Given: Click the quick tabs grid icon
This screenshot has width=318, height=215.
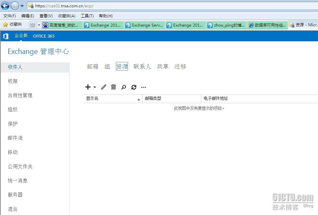Looking at the screenshot, I should tap(33, 25).
